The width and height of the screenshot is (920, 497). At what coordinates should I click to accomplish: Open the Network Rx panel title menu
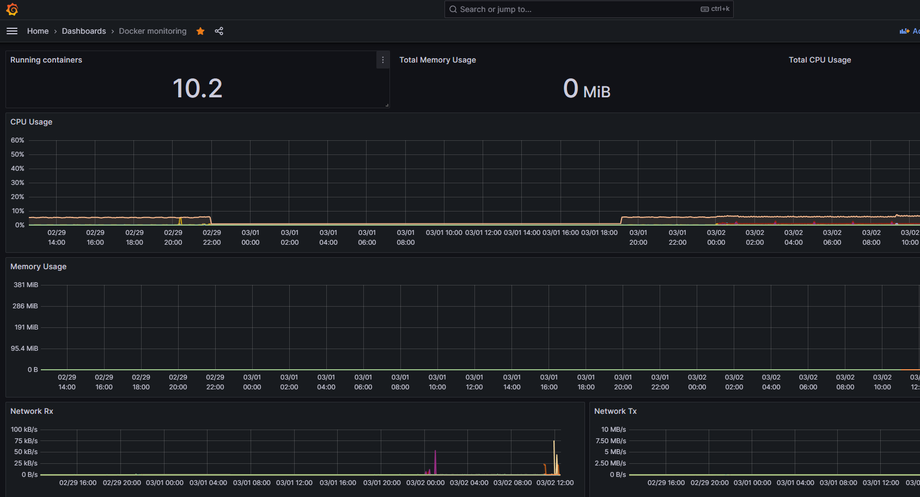click(31, 411)
